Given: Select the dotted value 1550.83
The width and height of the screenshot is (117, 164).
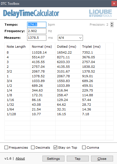Looking at the screenshot, I should [63, 81].
